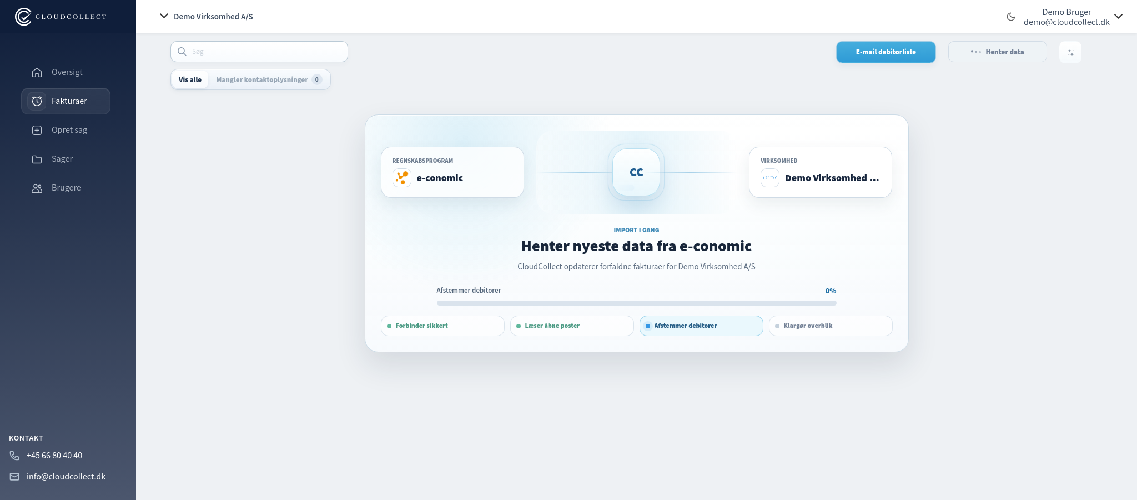Click the Opret sag plus icon
This screenshot has width=1137, height=500.
pyautogui.click(x=37, y=130)
